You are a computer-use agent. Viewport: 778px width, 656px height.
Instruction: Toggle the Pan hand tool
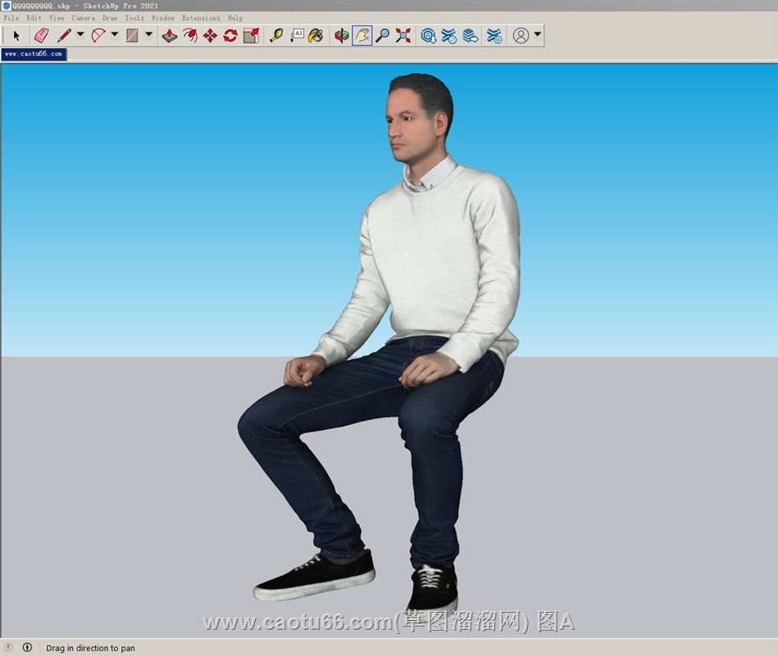(362, 35)
